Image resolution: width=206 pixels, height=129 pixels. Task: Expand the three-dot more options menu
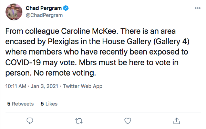(198, 8)
